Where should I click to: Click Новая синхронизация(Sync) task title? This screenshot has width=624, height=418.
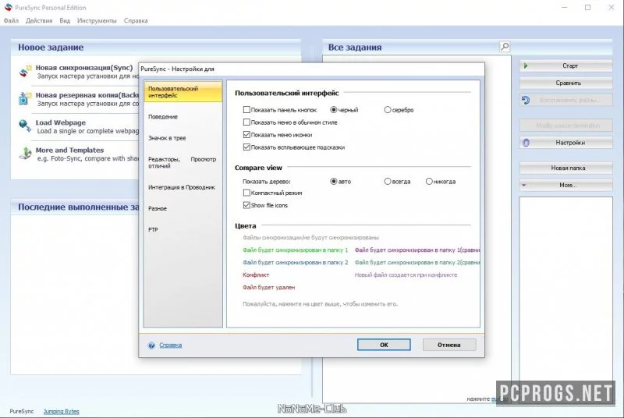84,67
